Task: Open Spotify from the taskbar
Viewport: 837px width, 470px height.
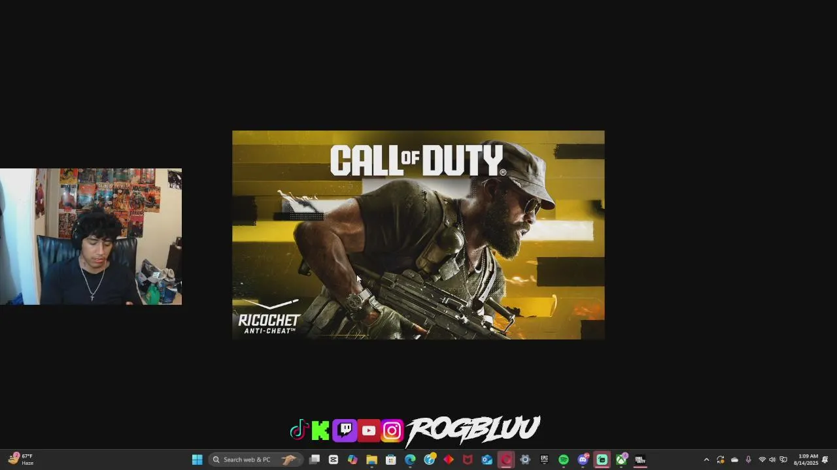Action: point(564,460)
